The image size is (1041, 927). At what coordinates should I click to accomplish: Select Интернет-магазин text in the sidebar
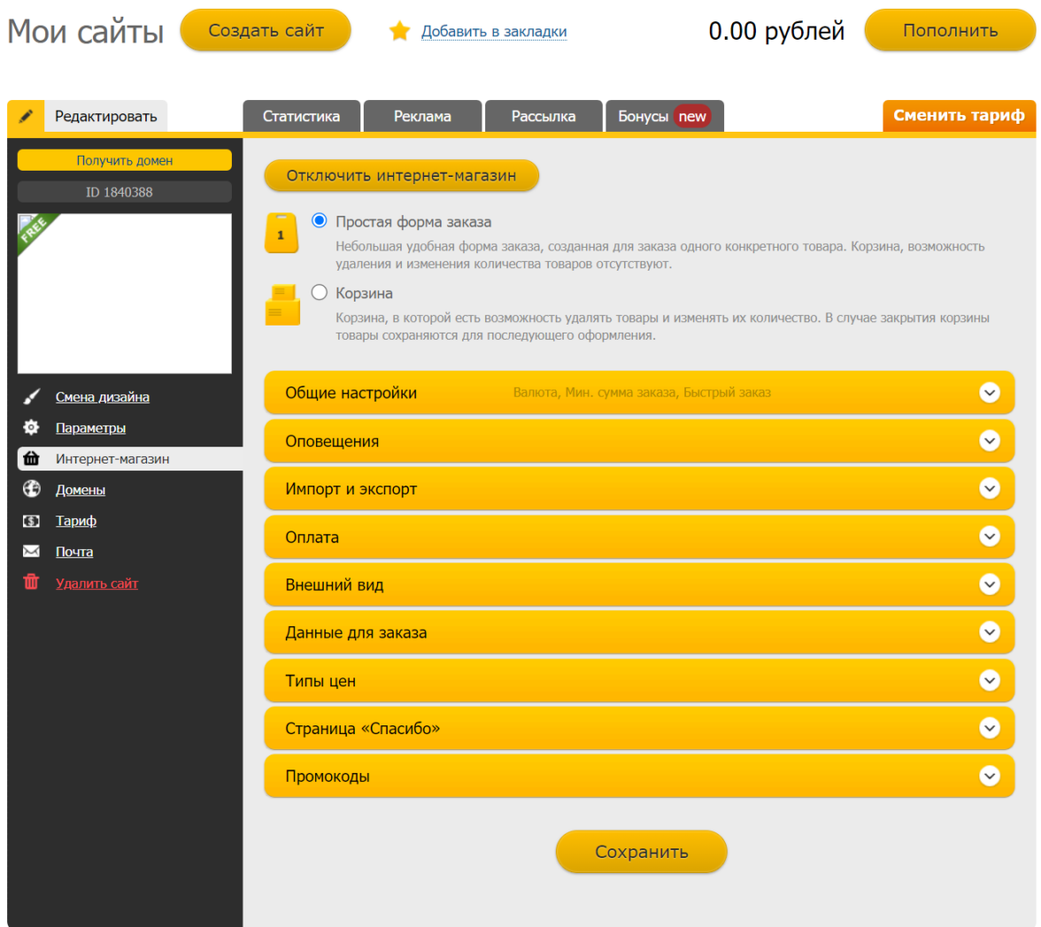pyautogui.click(x=112, y=458)
